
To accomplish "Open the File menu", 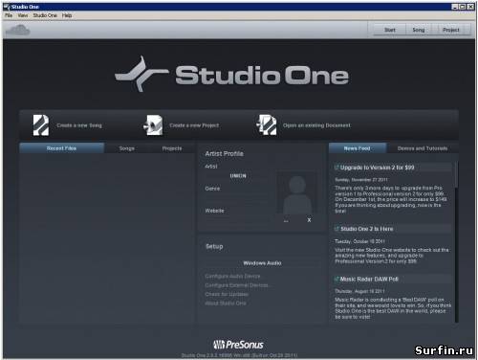I will click(9, 15).
